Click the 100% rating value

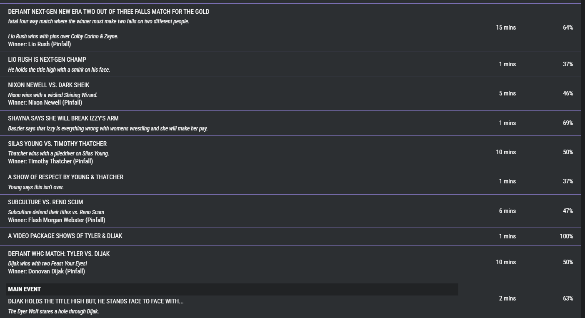[x=566, y=236]
